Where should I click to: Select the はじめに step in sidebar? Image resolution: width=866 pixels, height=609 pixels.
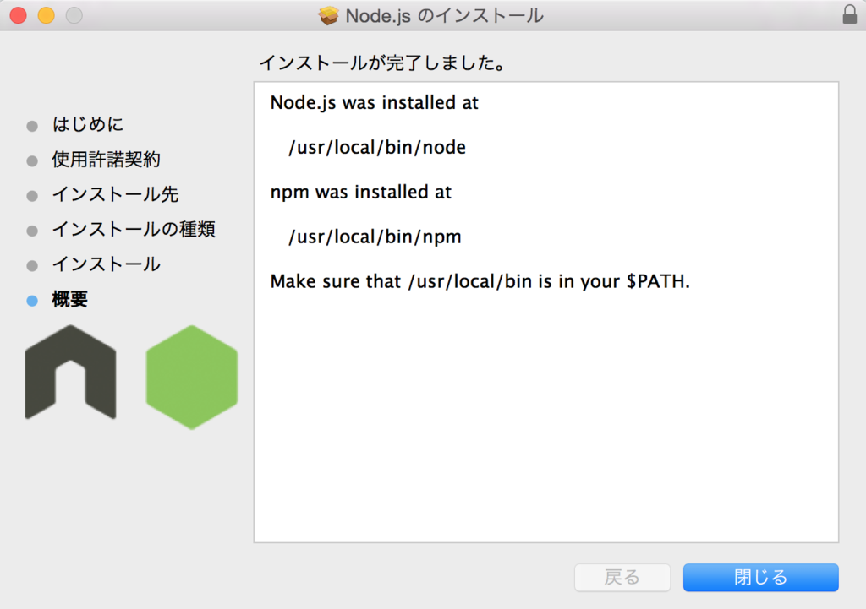tap(88, 124)
